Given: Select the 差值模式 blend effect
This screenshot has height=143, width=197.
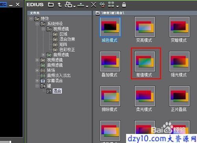Looking at the screenshot, I should point(145,64).
